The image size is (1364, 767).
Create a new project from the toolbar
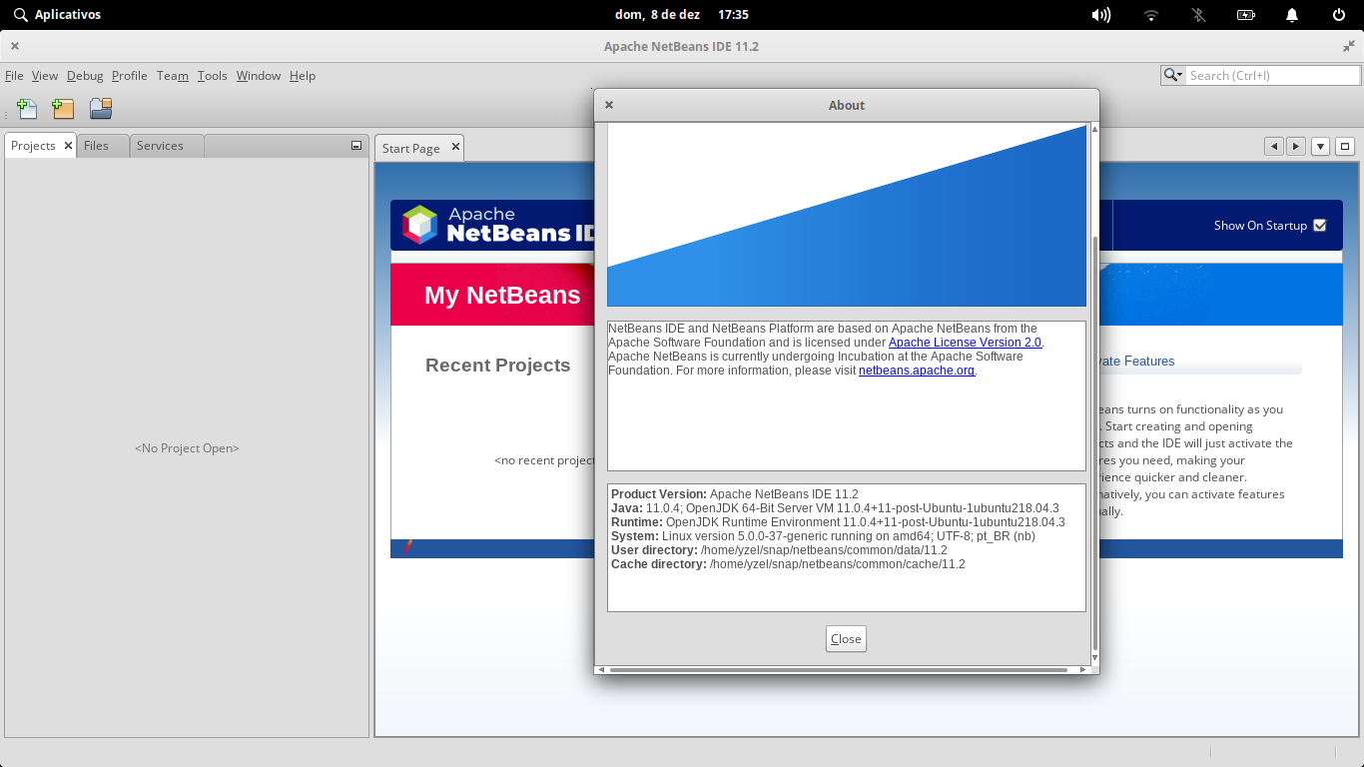[63, 109]
